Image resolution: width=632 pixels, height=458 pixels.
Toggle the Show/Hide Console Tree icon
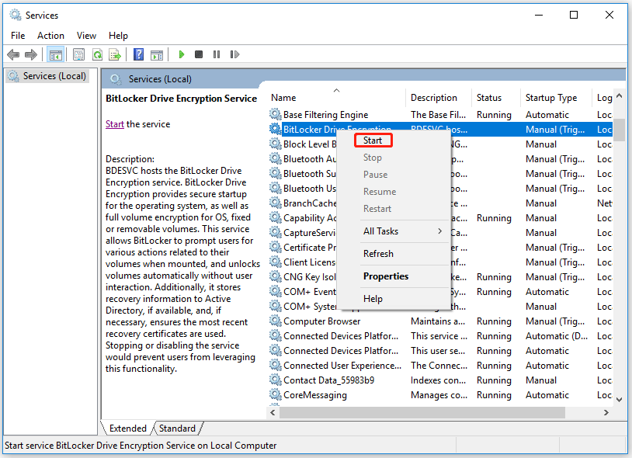click(56, 54)
